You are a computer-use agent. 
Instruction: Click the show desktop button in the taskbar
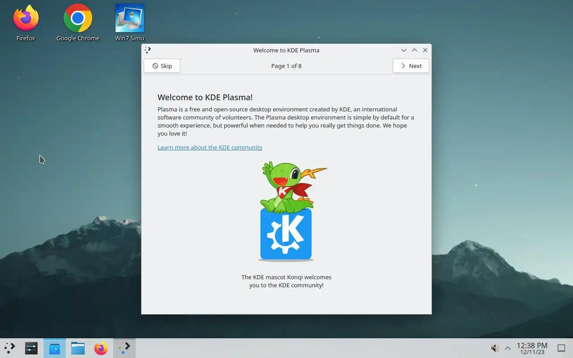561,348
